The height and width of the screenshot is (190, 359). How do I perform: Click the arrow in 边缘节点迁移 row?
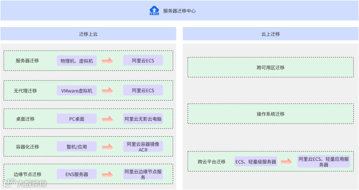(107, 175)
